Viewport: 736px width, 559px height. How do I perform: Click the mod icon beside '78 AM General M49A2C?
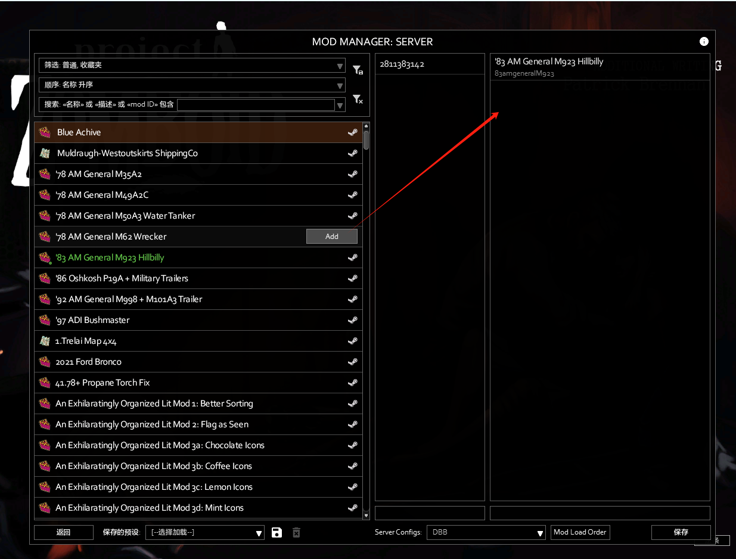pyautogui.click(x=45, y=195)
